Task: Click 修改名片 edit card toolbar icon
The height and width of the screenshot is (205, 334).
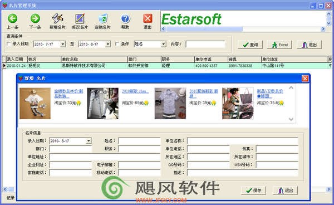Action: click(x=80, y=21)
